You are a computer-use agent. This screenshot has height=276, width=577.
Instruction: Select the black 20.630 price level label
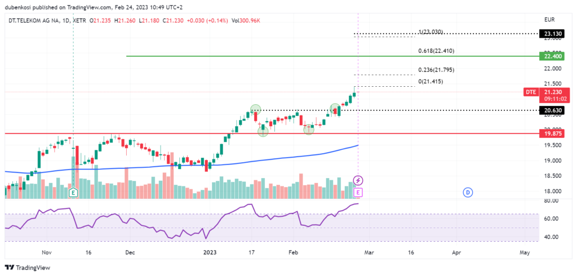[x=551, y=110]
